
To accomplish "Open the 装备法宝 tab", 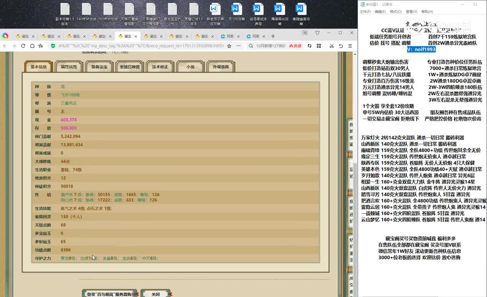I will 99,67.
